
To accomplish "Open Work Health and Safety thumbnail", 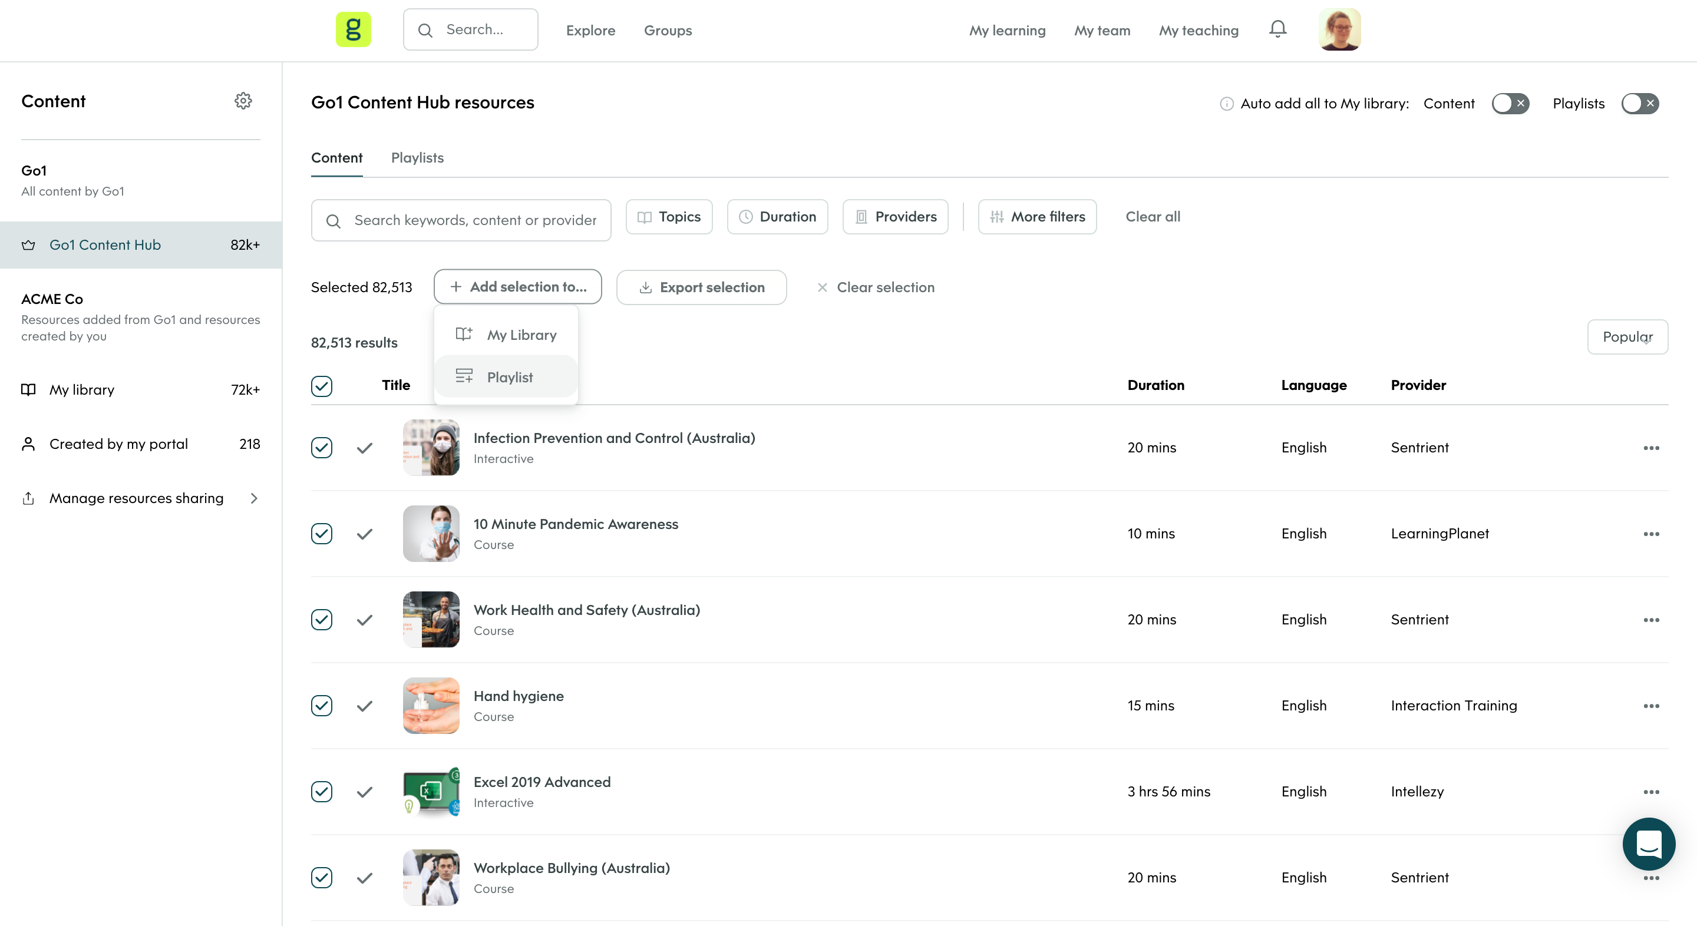I will [431, 620].
